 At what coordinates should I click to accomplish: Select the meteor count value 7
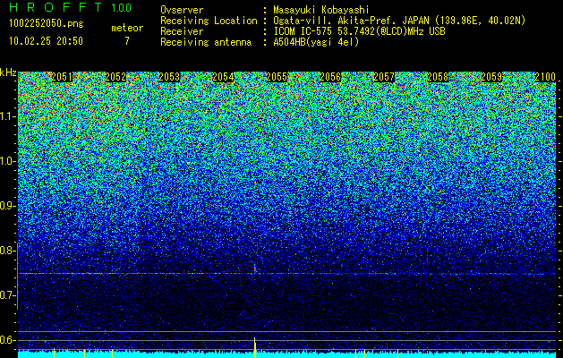[x=127, y=41]
